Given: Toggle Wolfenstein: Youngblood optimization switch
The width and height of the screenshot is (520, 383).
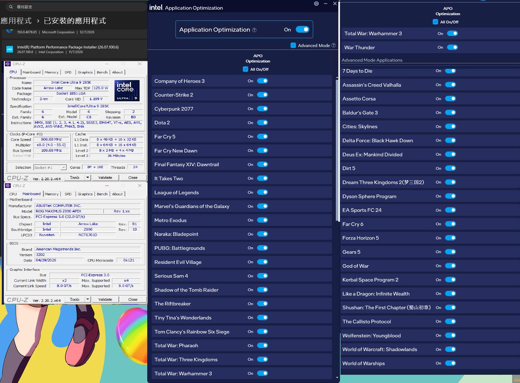Looking at the screenshot, I should click(x=451, y=335).
